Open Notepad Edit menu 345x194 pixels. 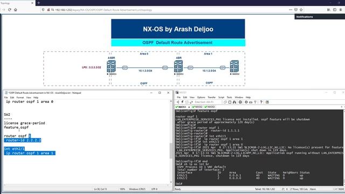pos(12,98)
